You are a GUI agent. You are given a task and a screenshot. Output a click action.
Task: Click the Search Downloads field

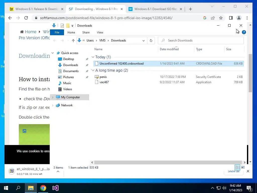(x=201, y=40)
